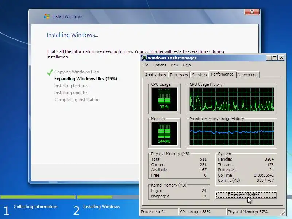This screenshot has height=219, width=292.
Task: Minimize the Windows Task Manager window
Action: click(268, 58)
